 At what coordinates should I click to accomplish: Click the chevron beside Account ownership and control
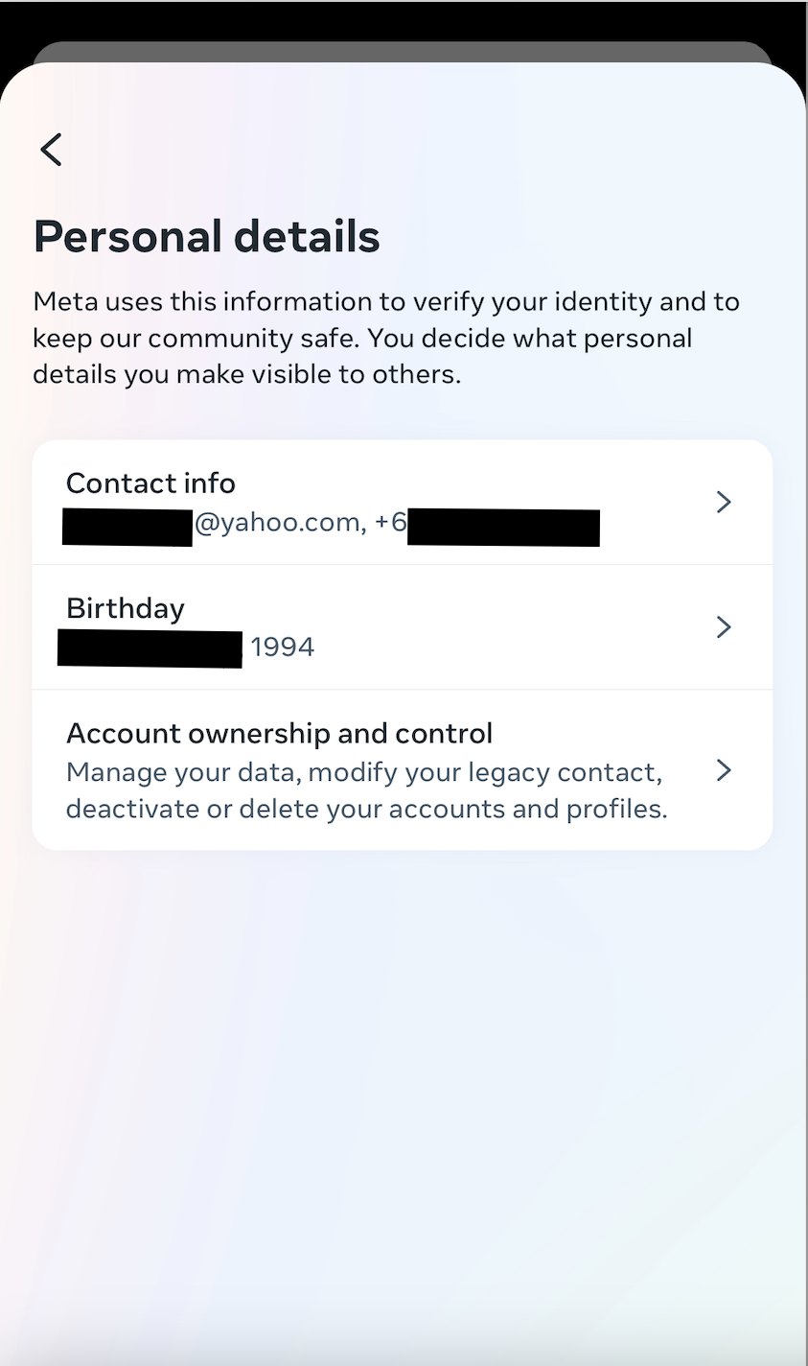(724, 770)
